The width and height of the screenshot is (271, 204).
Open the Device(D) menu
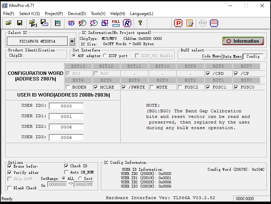click(x=77, y=14)
